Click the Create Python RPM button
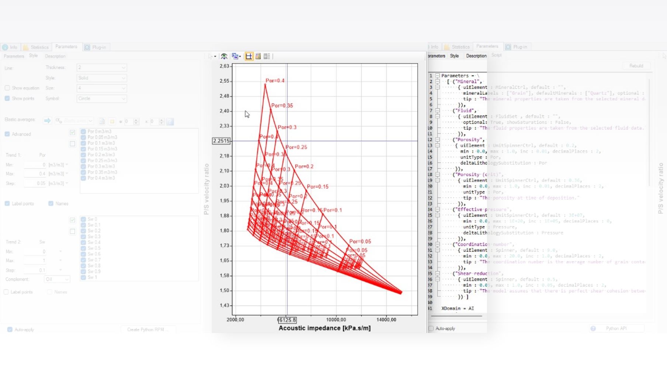Viewport: 667px width, 375px height. (x=148, y=330)
